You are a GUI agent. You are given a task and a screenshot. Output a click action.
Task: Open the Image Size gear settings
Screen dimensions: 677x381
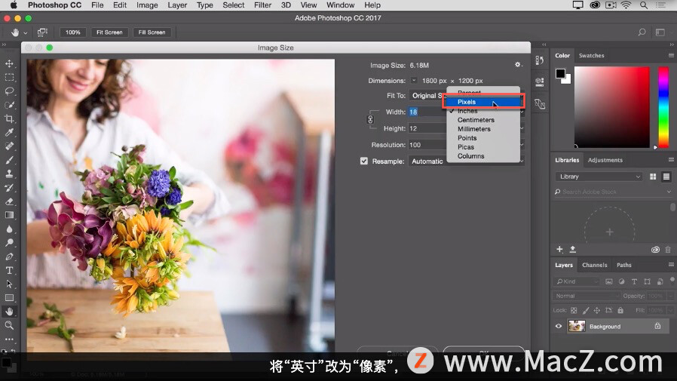point(518,65)
